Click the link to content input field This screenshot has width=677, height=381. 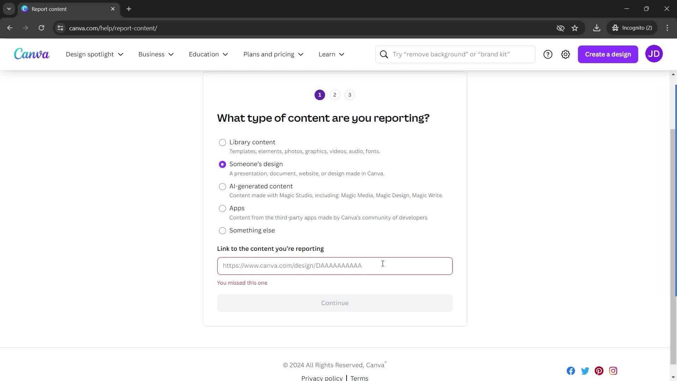(x=335, y=266)
